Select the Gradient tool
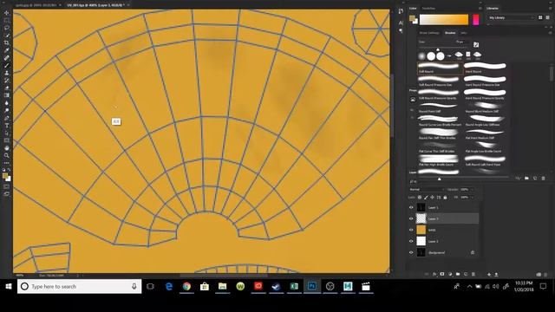555x312 pixels. pyautogui.click(x=6, y=95)
